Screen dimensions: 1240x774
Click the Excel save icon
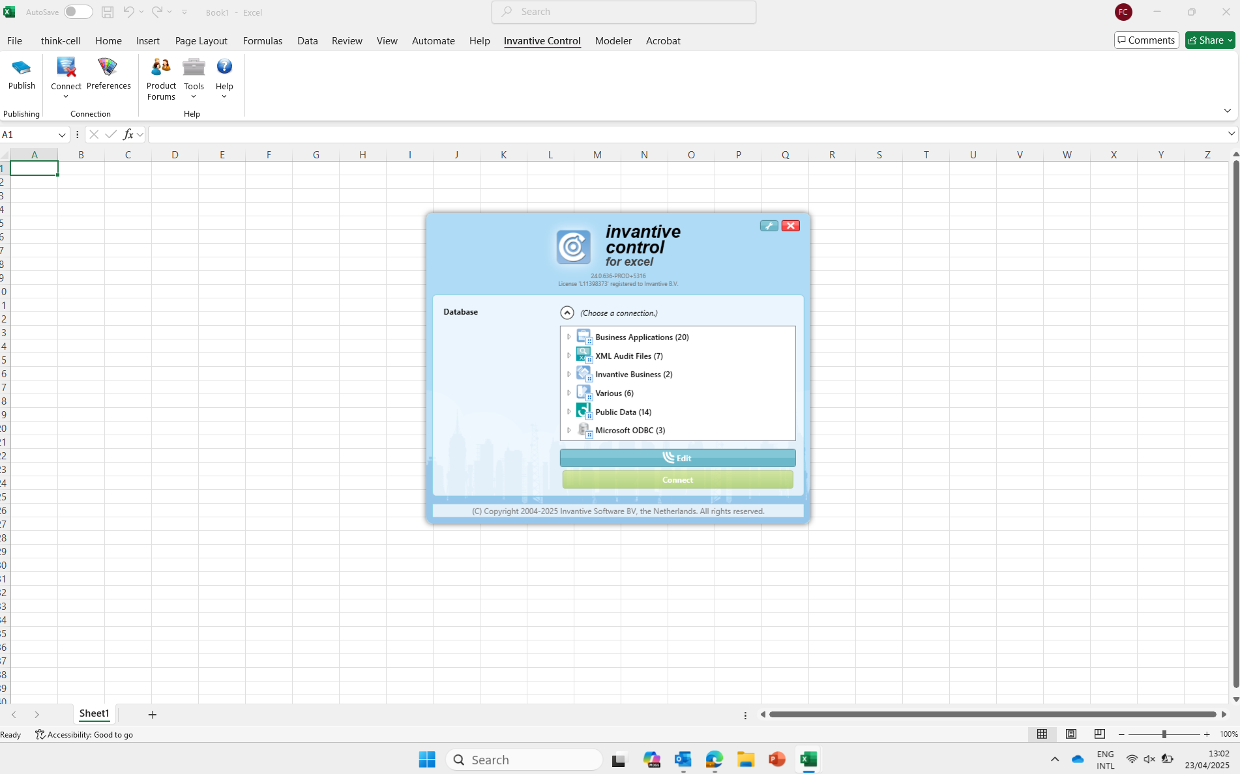point(108,12)
